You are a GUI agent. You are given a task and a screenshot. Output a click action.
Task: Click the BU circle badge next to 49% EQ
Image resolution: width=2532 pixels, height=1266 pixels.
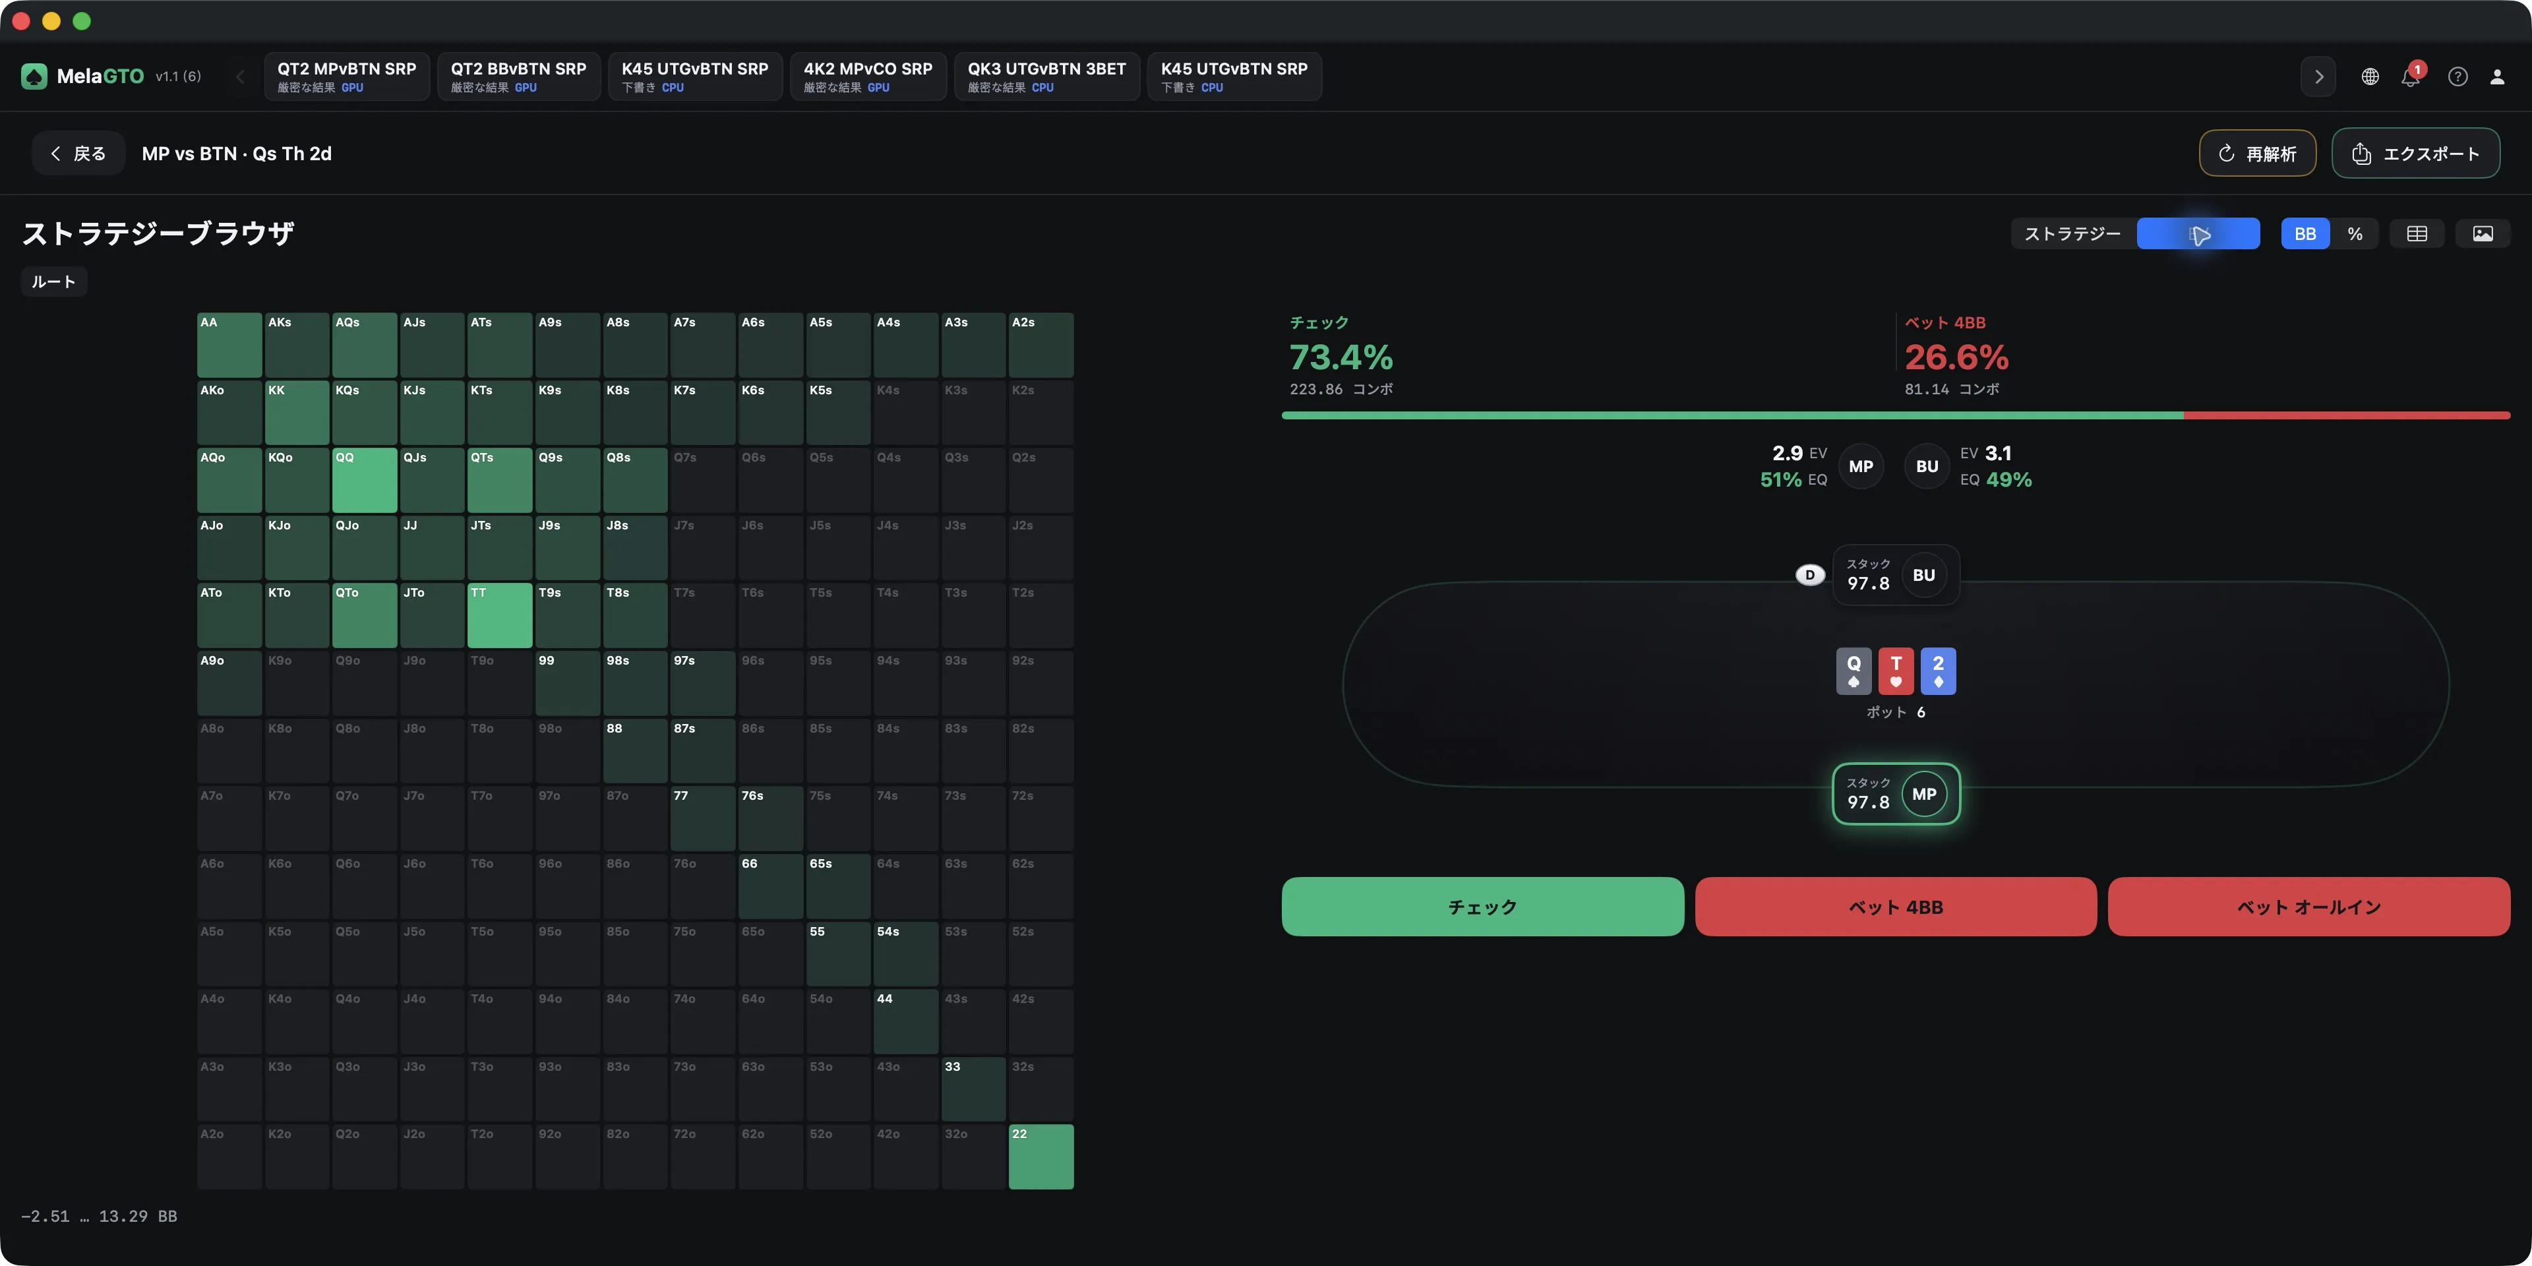click(1927, 467)
